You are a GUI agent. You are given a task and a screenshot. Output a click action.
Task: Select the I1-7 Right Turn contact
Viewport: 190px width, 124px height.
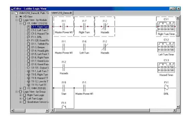(84, 26)
